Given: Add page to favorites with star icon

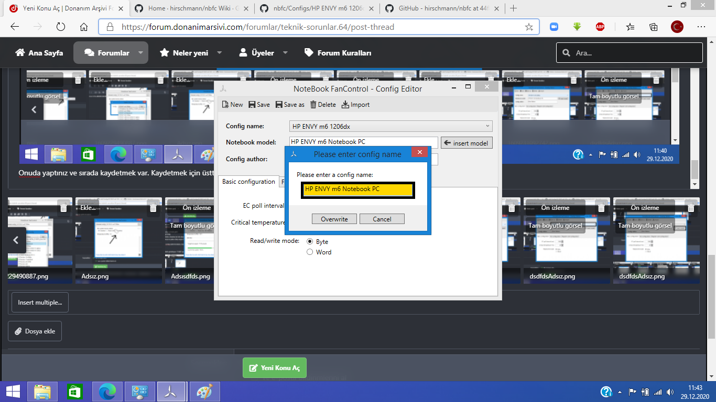Looking at the screenshot, I should [x=529, y=27].
